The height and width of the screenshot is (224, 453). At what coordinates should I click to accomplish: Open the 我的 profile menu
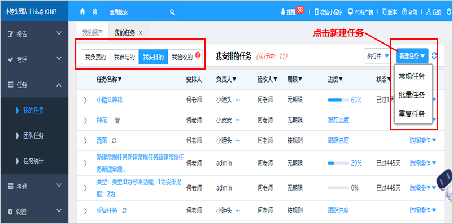(x=434, y=12)
